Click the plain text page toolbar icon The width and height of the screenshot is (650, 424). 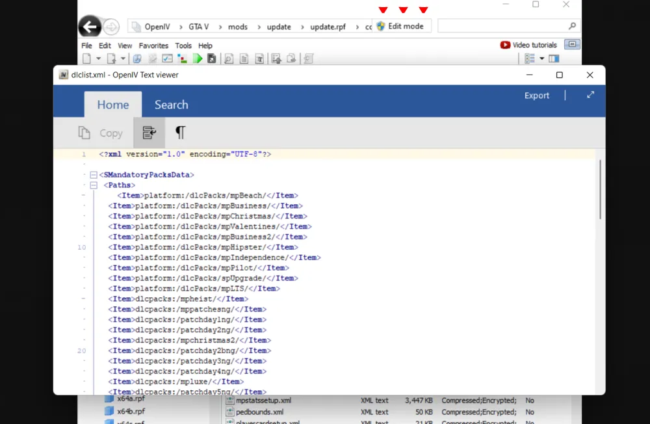(244, 59)
